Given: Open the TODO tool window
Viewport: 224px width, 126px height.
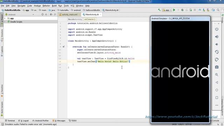Looking at the screenshot, I should pos(72,120).
